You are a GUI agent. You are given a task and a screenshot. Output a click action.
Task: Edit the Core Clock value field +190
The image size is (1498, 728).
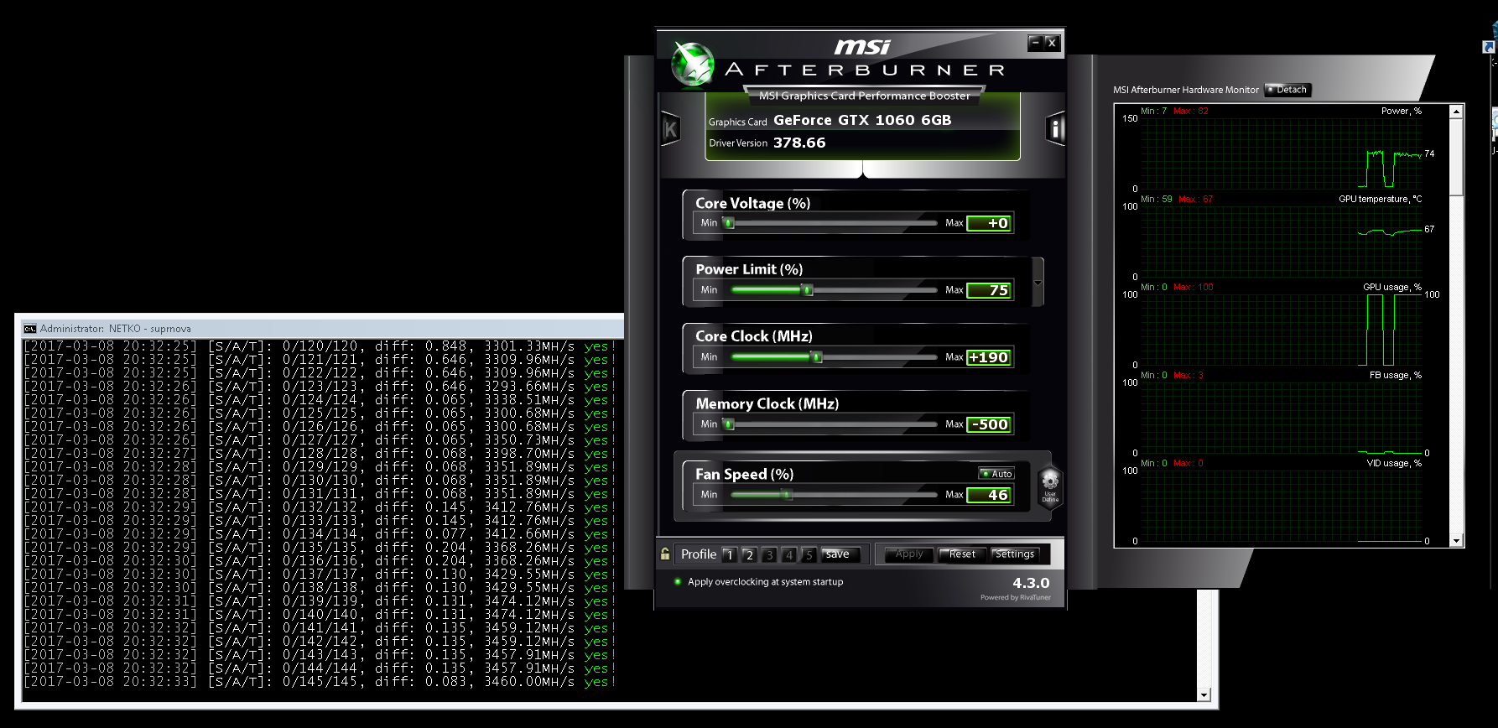[990, 357]
